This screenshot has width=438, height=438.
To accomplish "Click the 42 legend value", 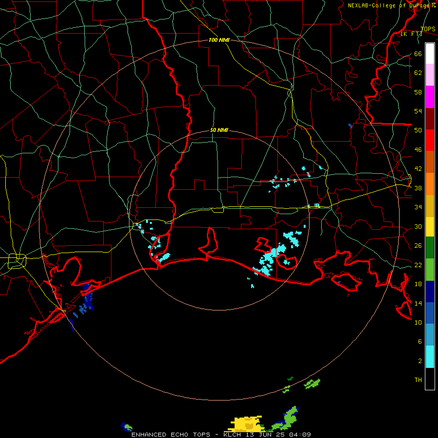I will 418,168.
